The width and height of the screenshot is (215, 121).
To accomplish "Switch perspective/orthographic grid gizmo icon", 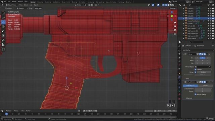I will [175, 34].
